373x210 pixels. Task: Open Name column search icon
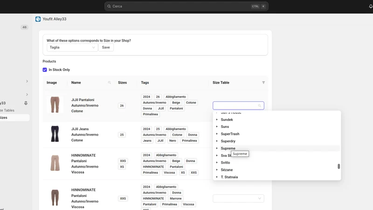110,83
